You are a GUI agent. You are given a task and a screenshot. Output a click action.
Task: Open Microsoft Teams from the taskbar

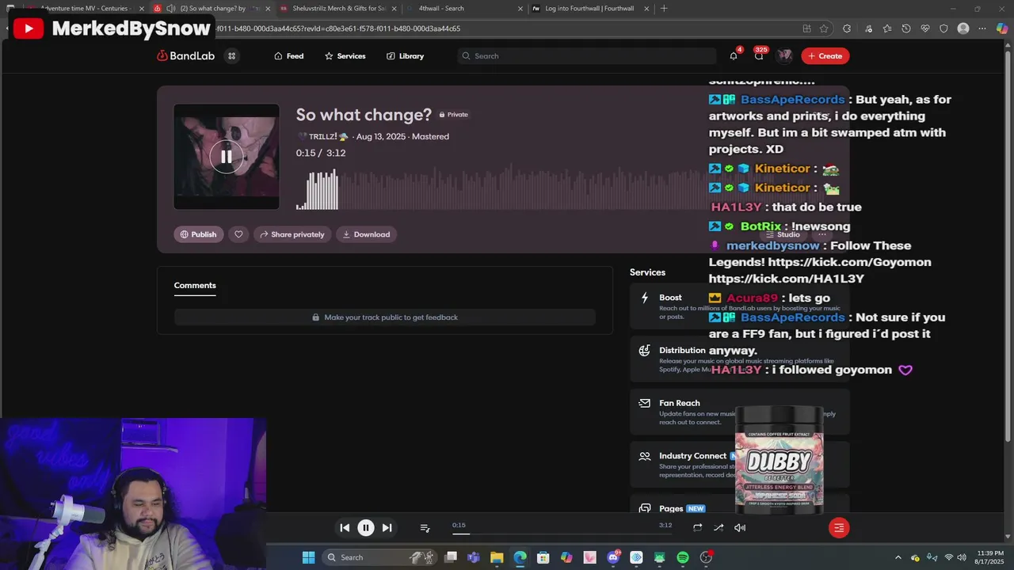[x=474, y=557]
